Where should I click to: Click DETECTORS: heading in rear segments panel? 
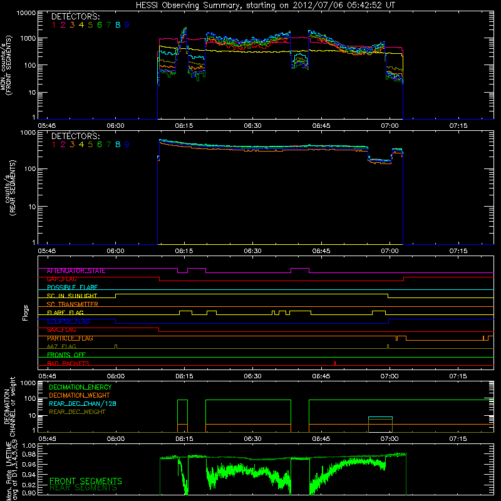pos(76,136)
